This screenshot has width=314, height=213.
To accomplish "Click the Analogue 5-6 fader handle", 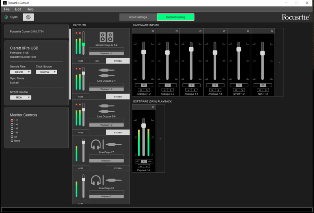I will [x=191, y=49].
